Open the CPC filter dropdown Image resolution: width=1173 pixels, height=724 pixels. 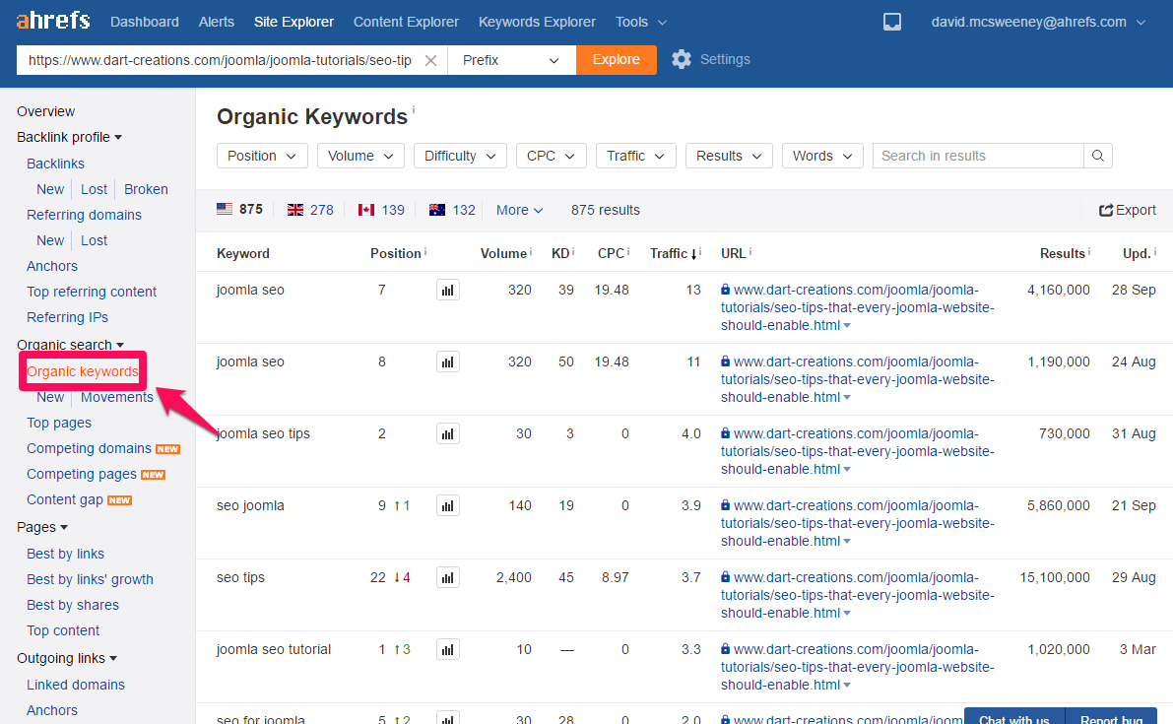coord(552,156)
